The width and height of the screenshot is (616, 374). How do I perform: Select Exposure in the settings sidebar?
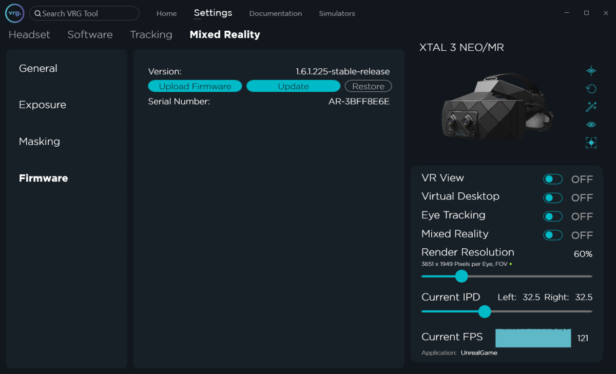tap(43, 105)
